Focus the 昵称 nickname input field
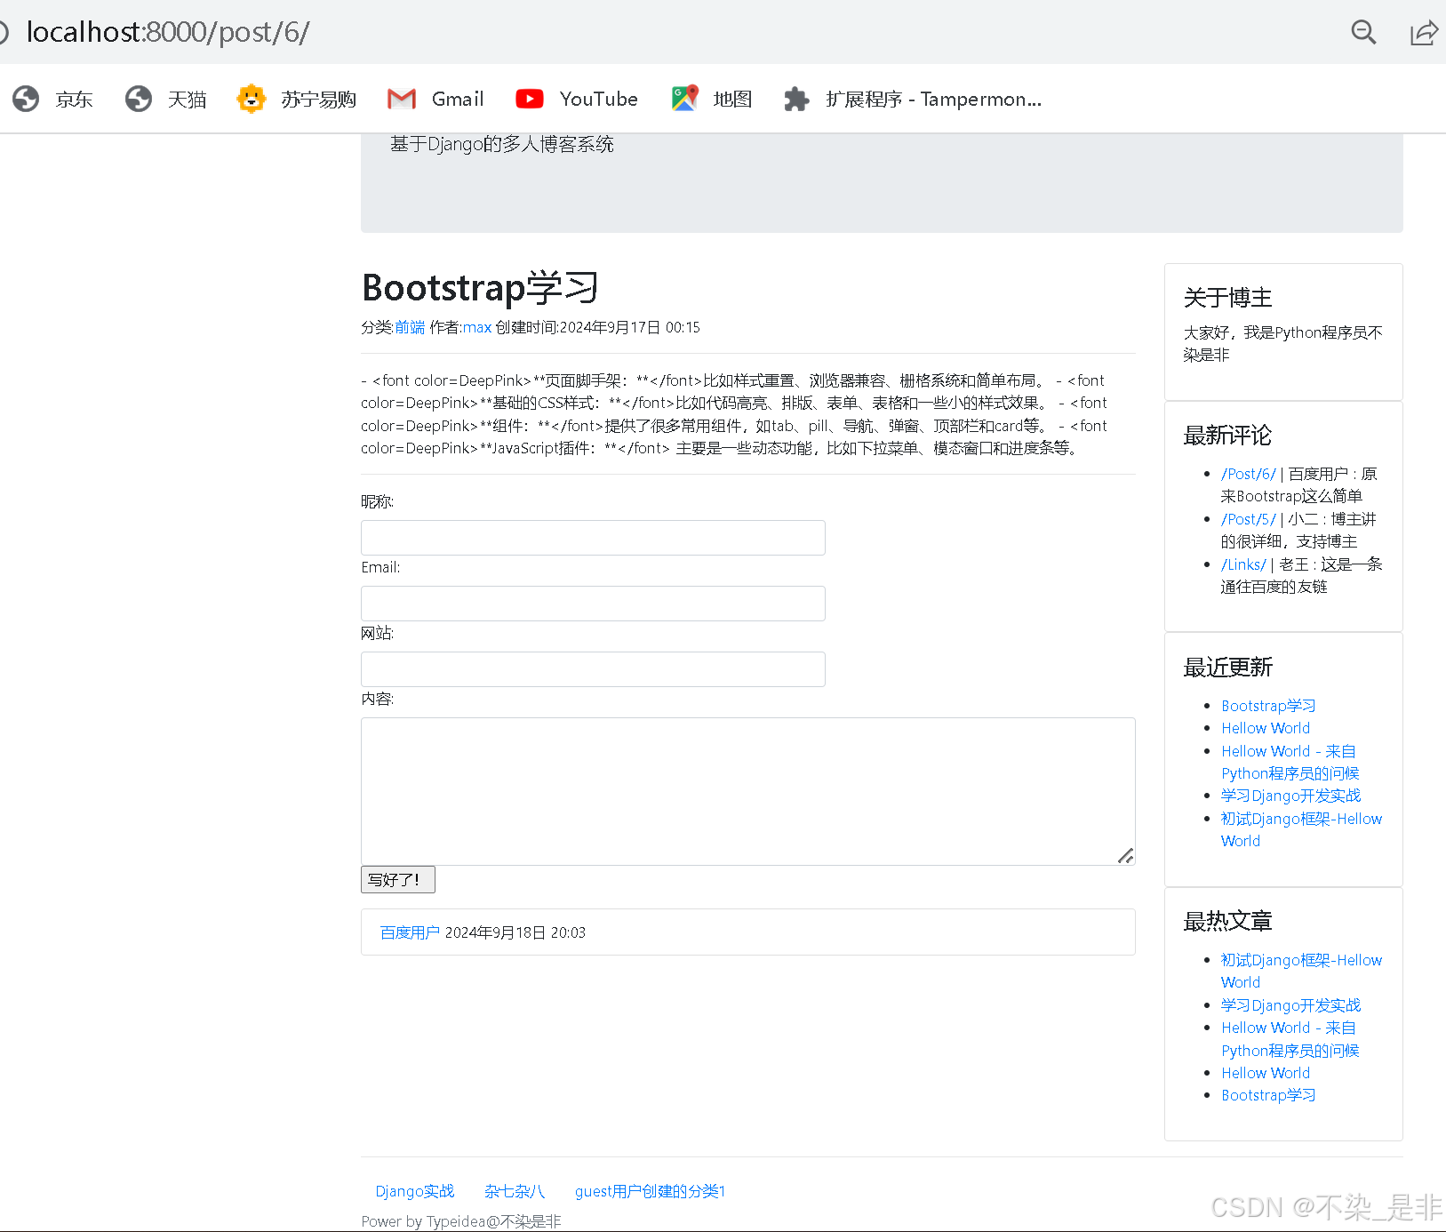The height and width of the screenshot is (1232, 1446). (x=593, y=538)
